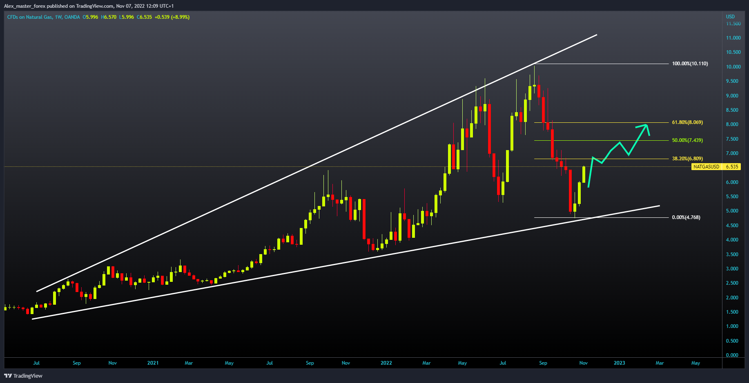Image resolution: width=749 pixels, height=383 pixels.
Task: Click the first Jul label on time axis
Action: (x=36, y=363)
